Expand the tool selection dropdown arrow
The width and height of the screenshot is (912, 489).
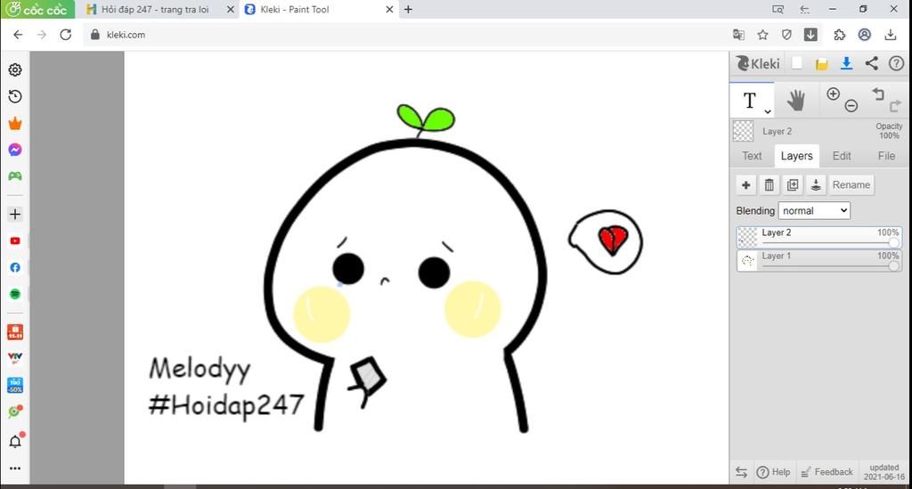pos(768,111)
